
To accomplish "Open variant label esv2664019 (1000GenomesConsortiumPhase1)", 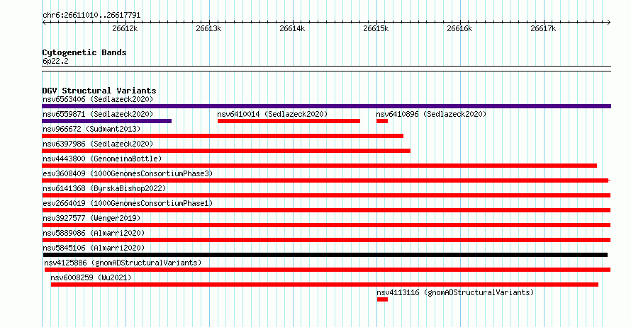I will point(128,203).
